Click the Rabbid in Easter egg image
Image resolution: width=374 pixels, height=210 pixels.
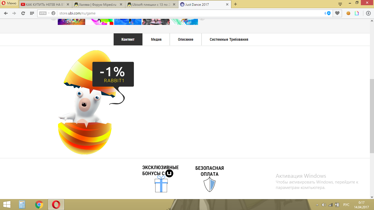tap(88, 102)
